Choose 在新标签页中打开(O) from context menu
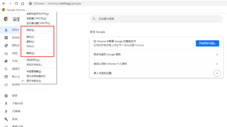 [38, 14]
